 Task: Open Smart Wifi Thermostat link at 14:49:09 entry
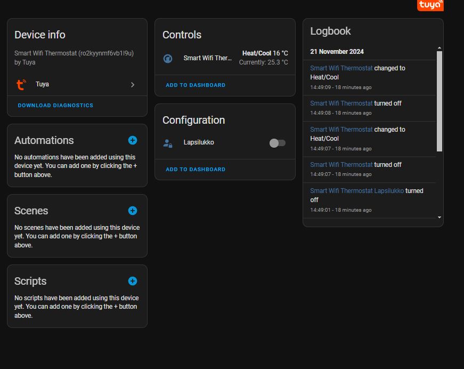click(x=341, y=68)
